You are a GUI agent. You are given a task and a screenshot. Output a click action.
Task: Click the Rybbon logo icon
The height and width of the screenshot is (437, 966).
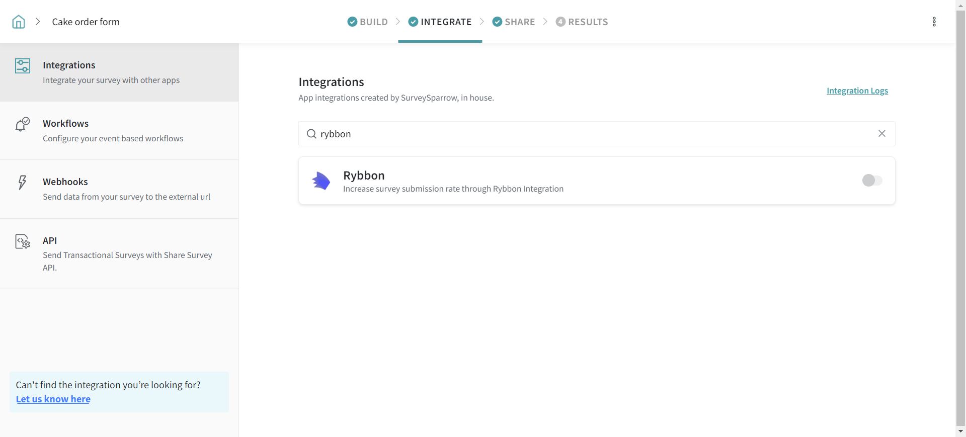tap(321, 181)
